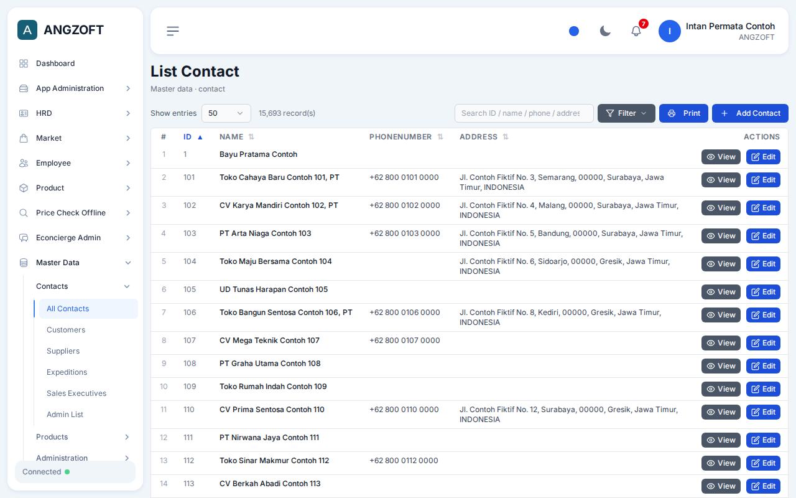Open the Intan Permata Contoh user avatar
The image size is (796, 498).
(x=670, y=31)
